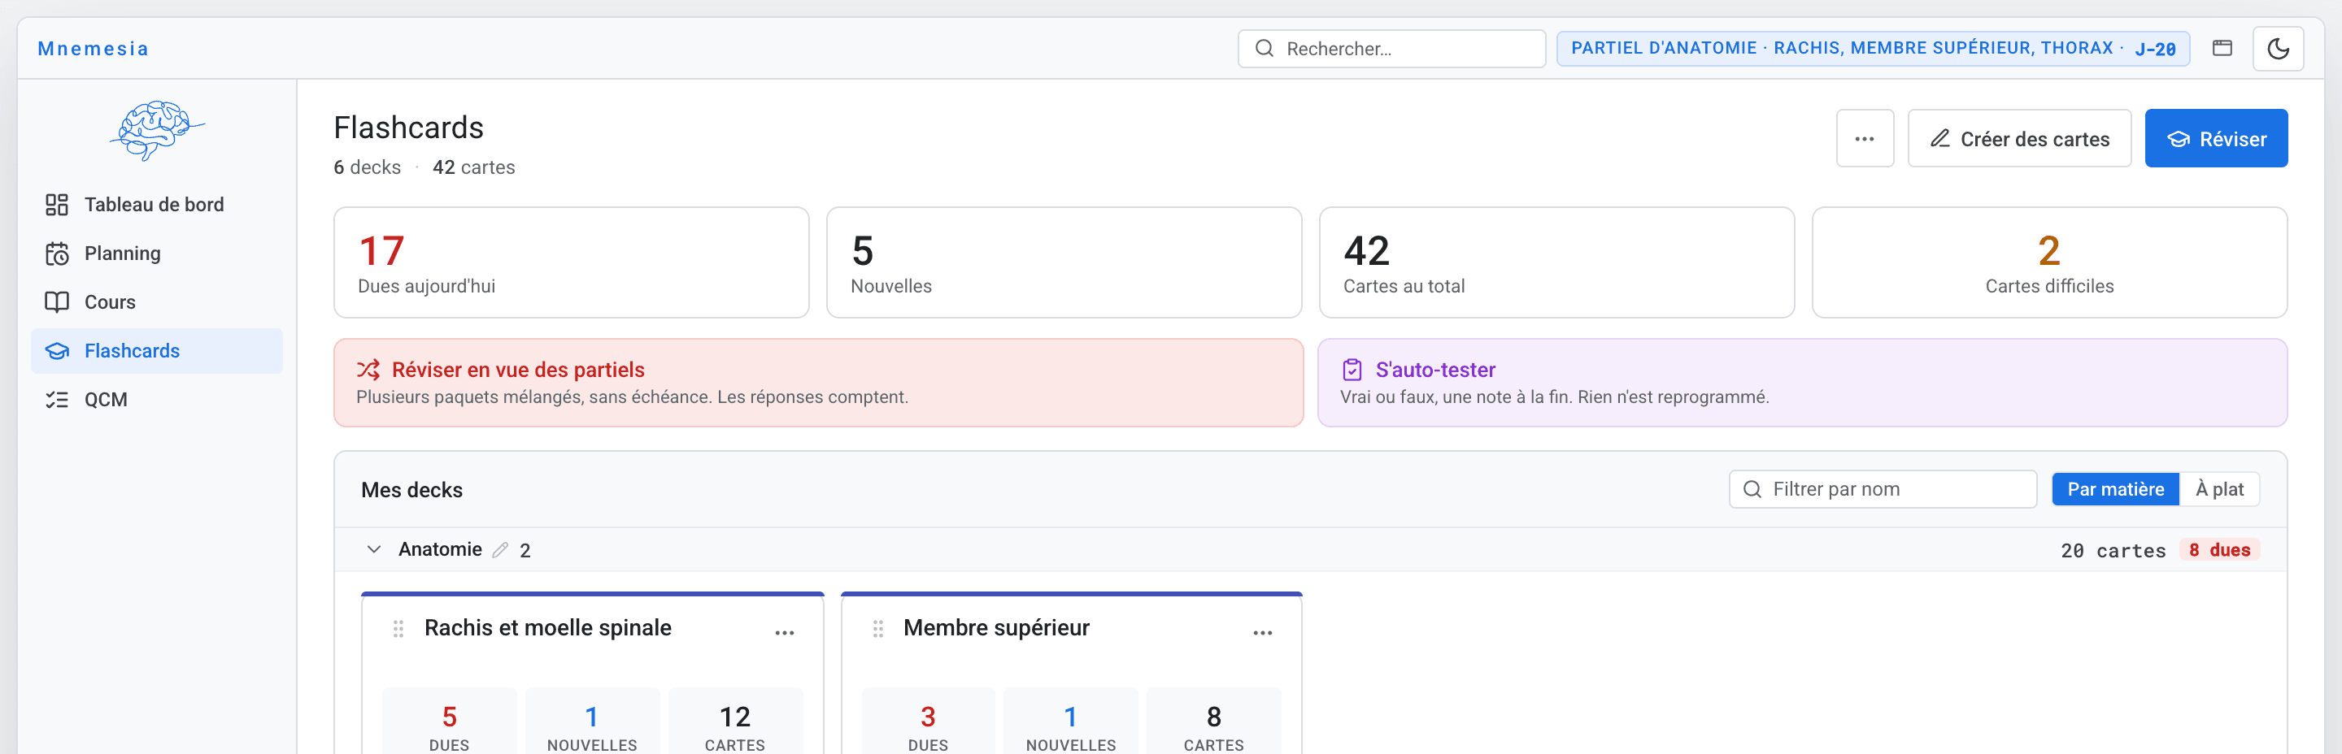The width and height of the screenshot is (2342, 754).
Task: Click the 3 Dues stat in Membre supérieur
Action: 927,722
